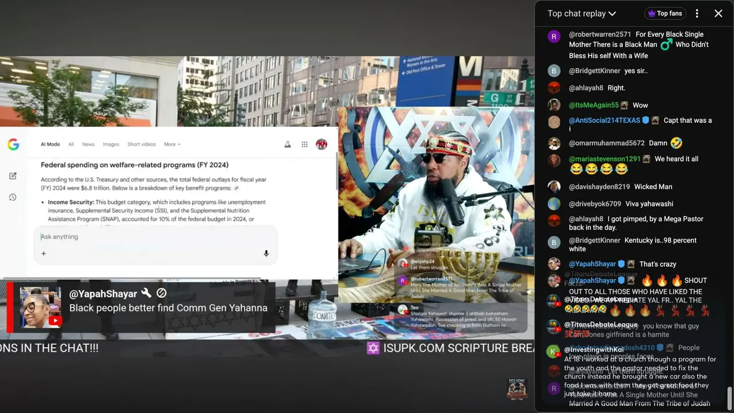Open the Top fans list
The width and height of the screenshot is (734, 413).
coord(666,13)
